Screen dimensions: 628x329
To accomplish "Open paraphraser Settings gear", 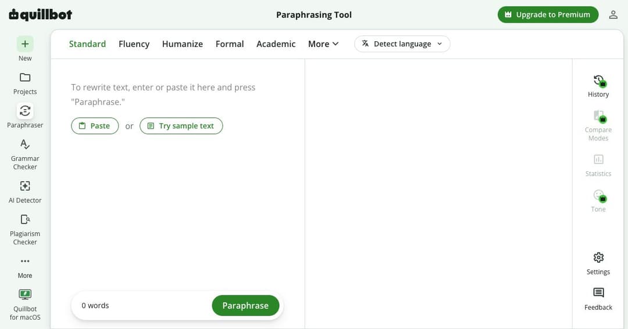I will 598,263.
